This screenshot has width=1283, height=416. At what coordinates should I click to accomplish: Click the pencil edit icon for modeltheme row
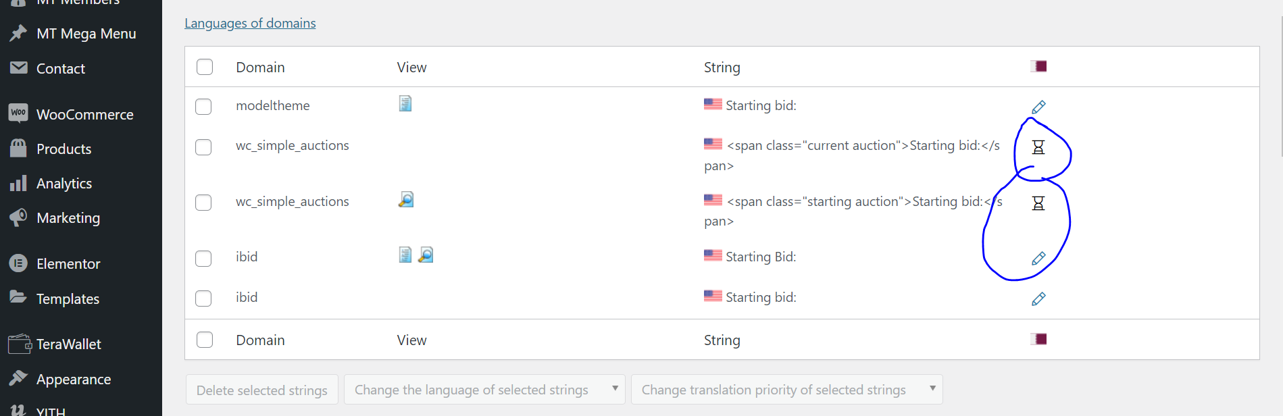pos(1038,107)
